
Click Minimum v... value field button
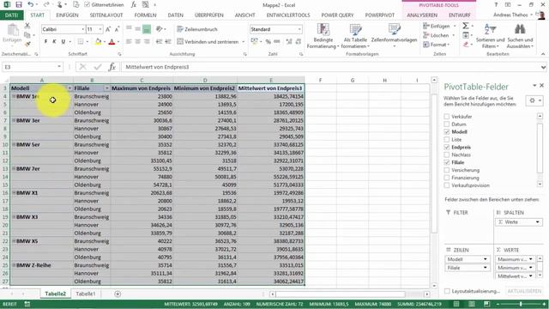515,268
